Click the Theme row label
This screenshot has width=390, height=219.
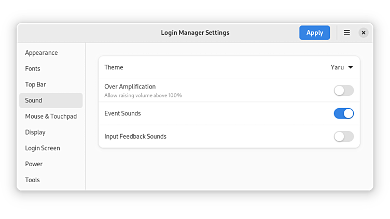tap(114, 67)
